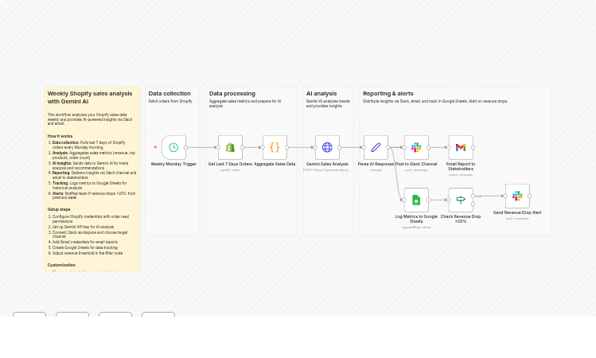Click the 'Log Metrics to Google Sheets' label
596x358 pixels.
click(416, 219)
